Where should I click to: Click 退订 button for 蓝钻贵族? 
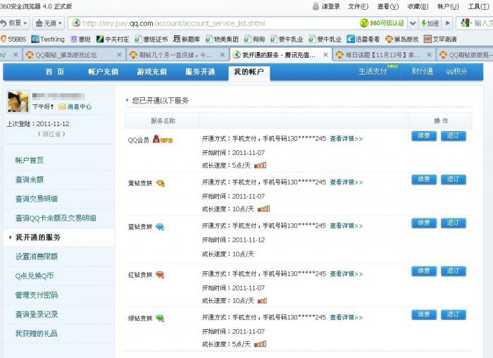tap(453, 223)
